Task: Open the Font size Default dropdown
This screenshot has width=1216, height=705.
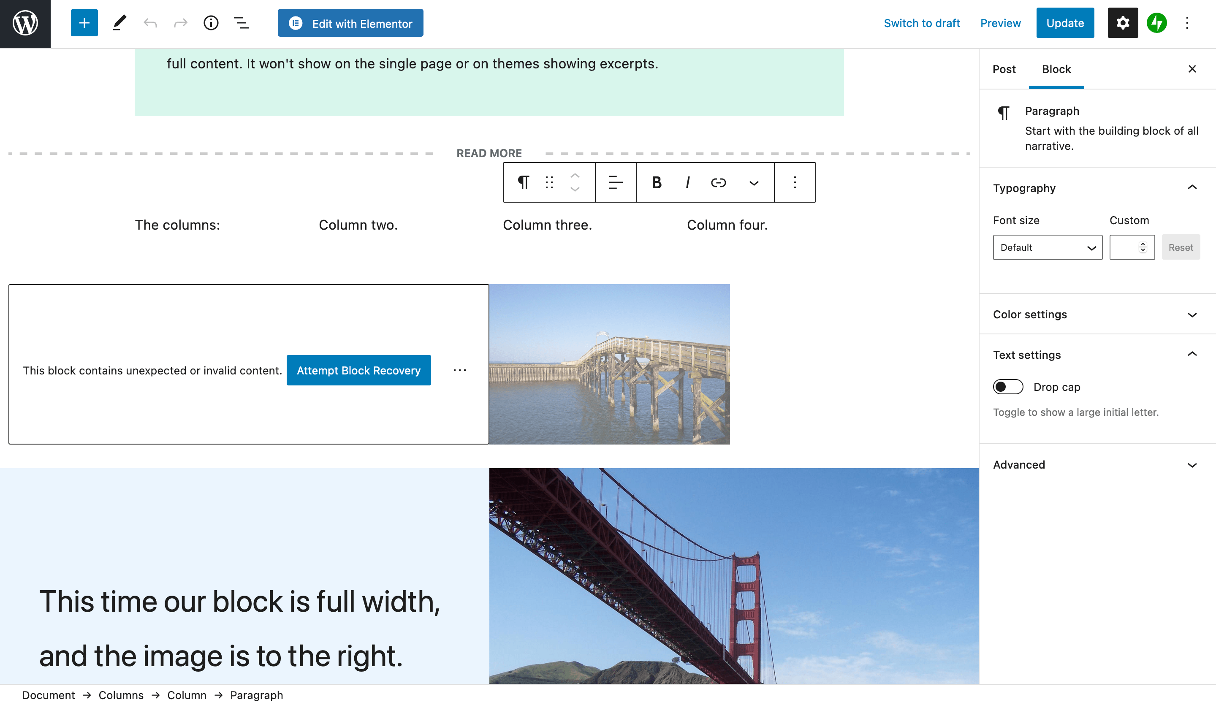Action: pos(1048,247)
